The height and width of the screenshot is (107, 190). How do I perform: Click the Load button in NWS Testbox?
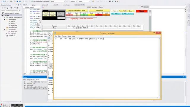click(x=46, y=15)
